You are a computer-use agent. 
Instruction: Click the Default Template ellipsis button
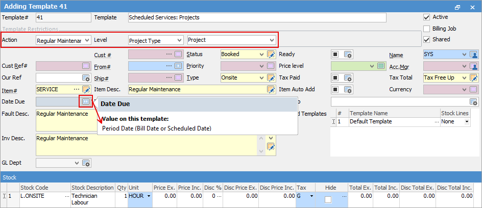437,122
